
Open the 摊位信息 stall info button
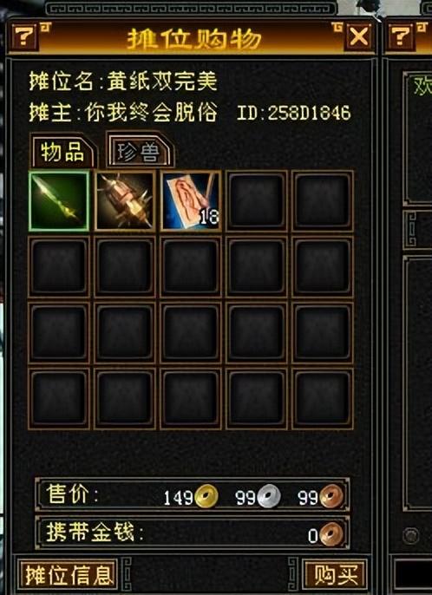pos(68,575)
